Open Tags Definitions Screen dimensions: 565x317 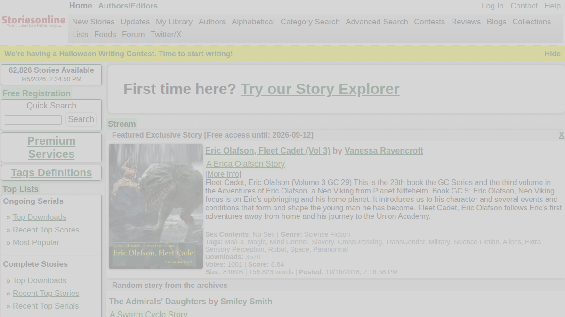tap(51, 172)
